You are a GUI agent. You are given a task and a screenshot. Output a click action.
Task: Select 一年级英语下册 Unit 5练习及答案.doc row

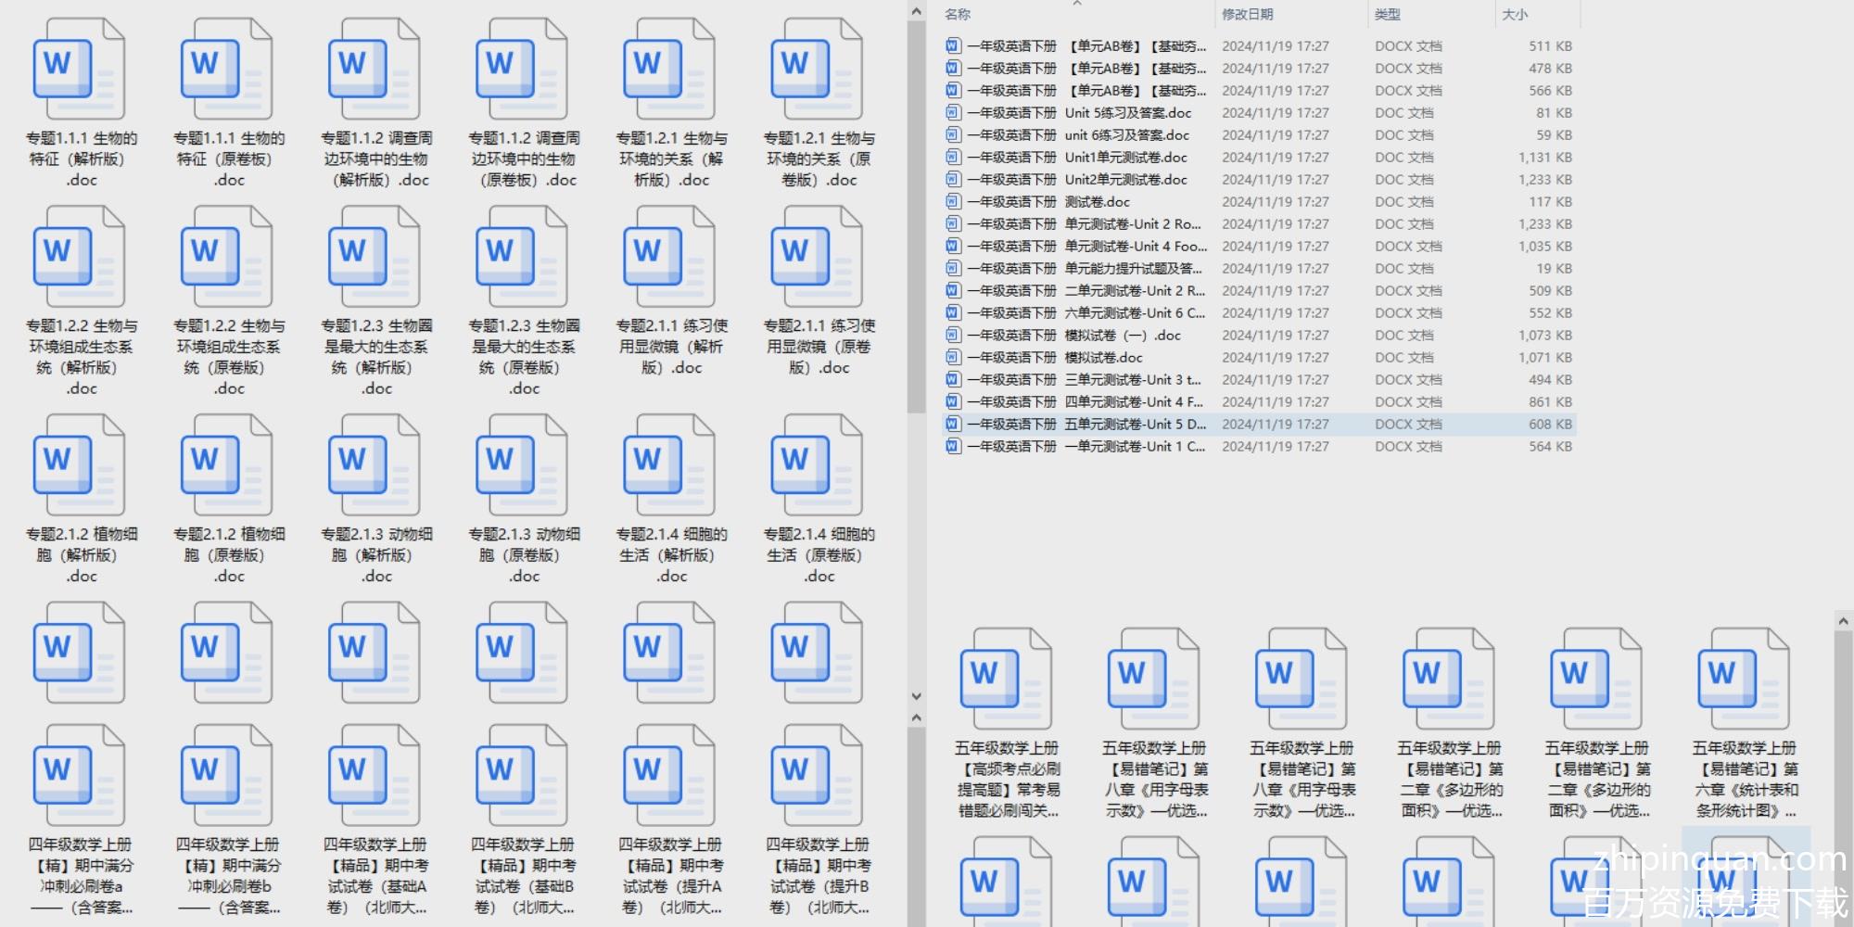click(1127, 113)
